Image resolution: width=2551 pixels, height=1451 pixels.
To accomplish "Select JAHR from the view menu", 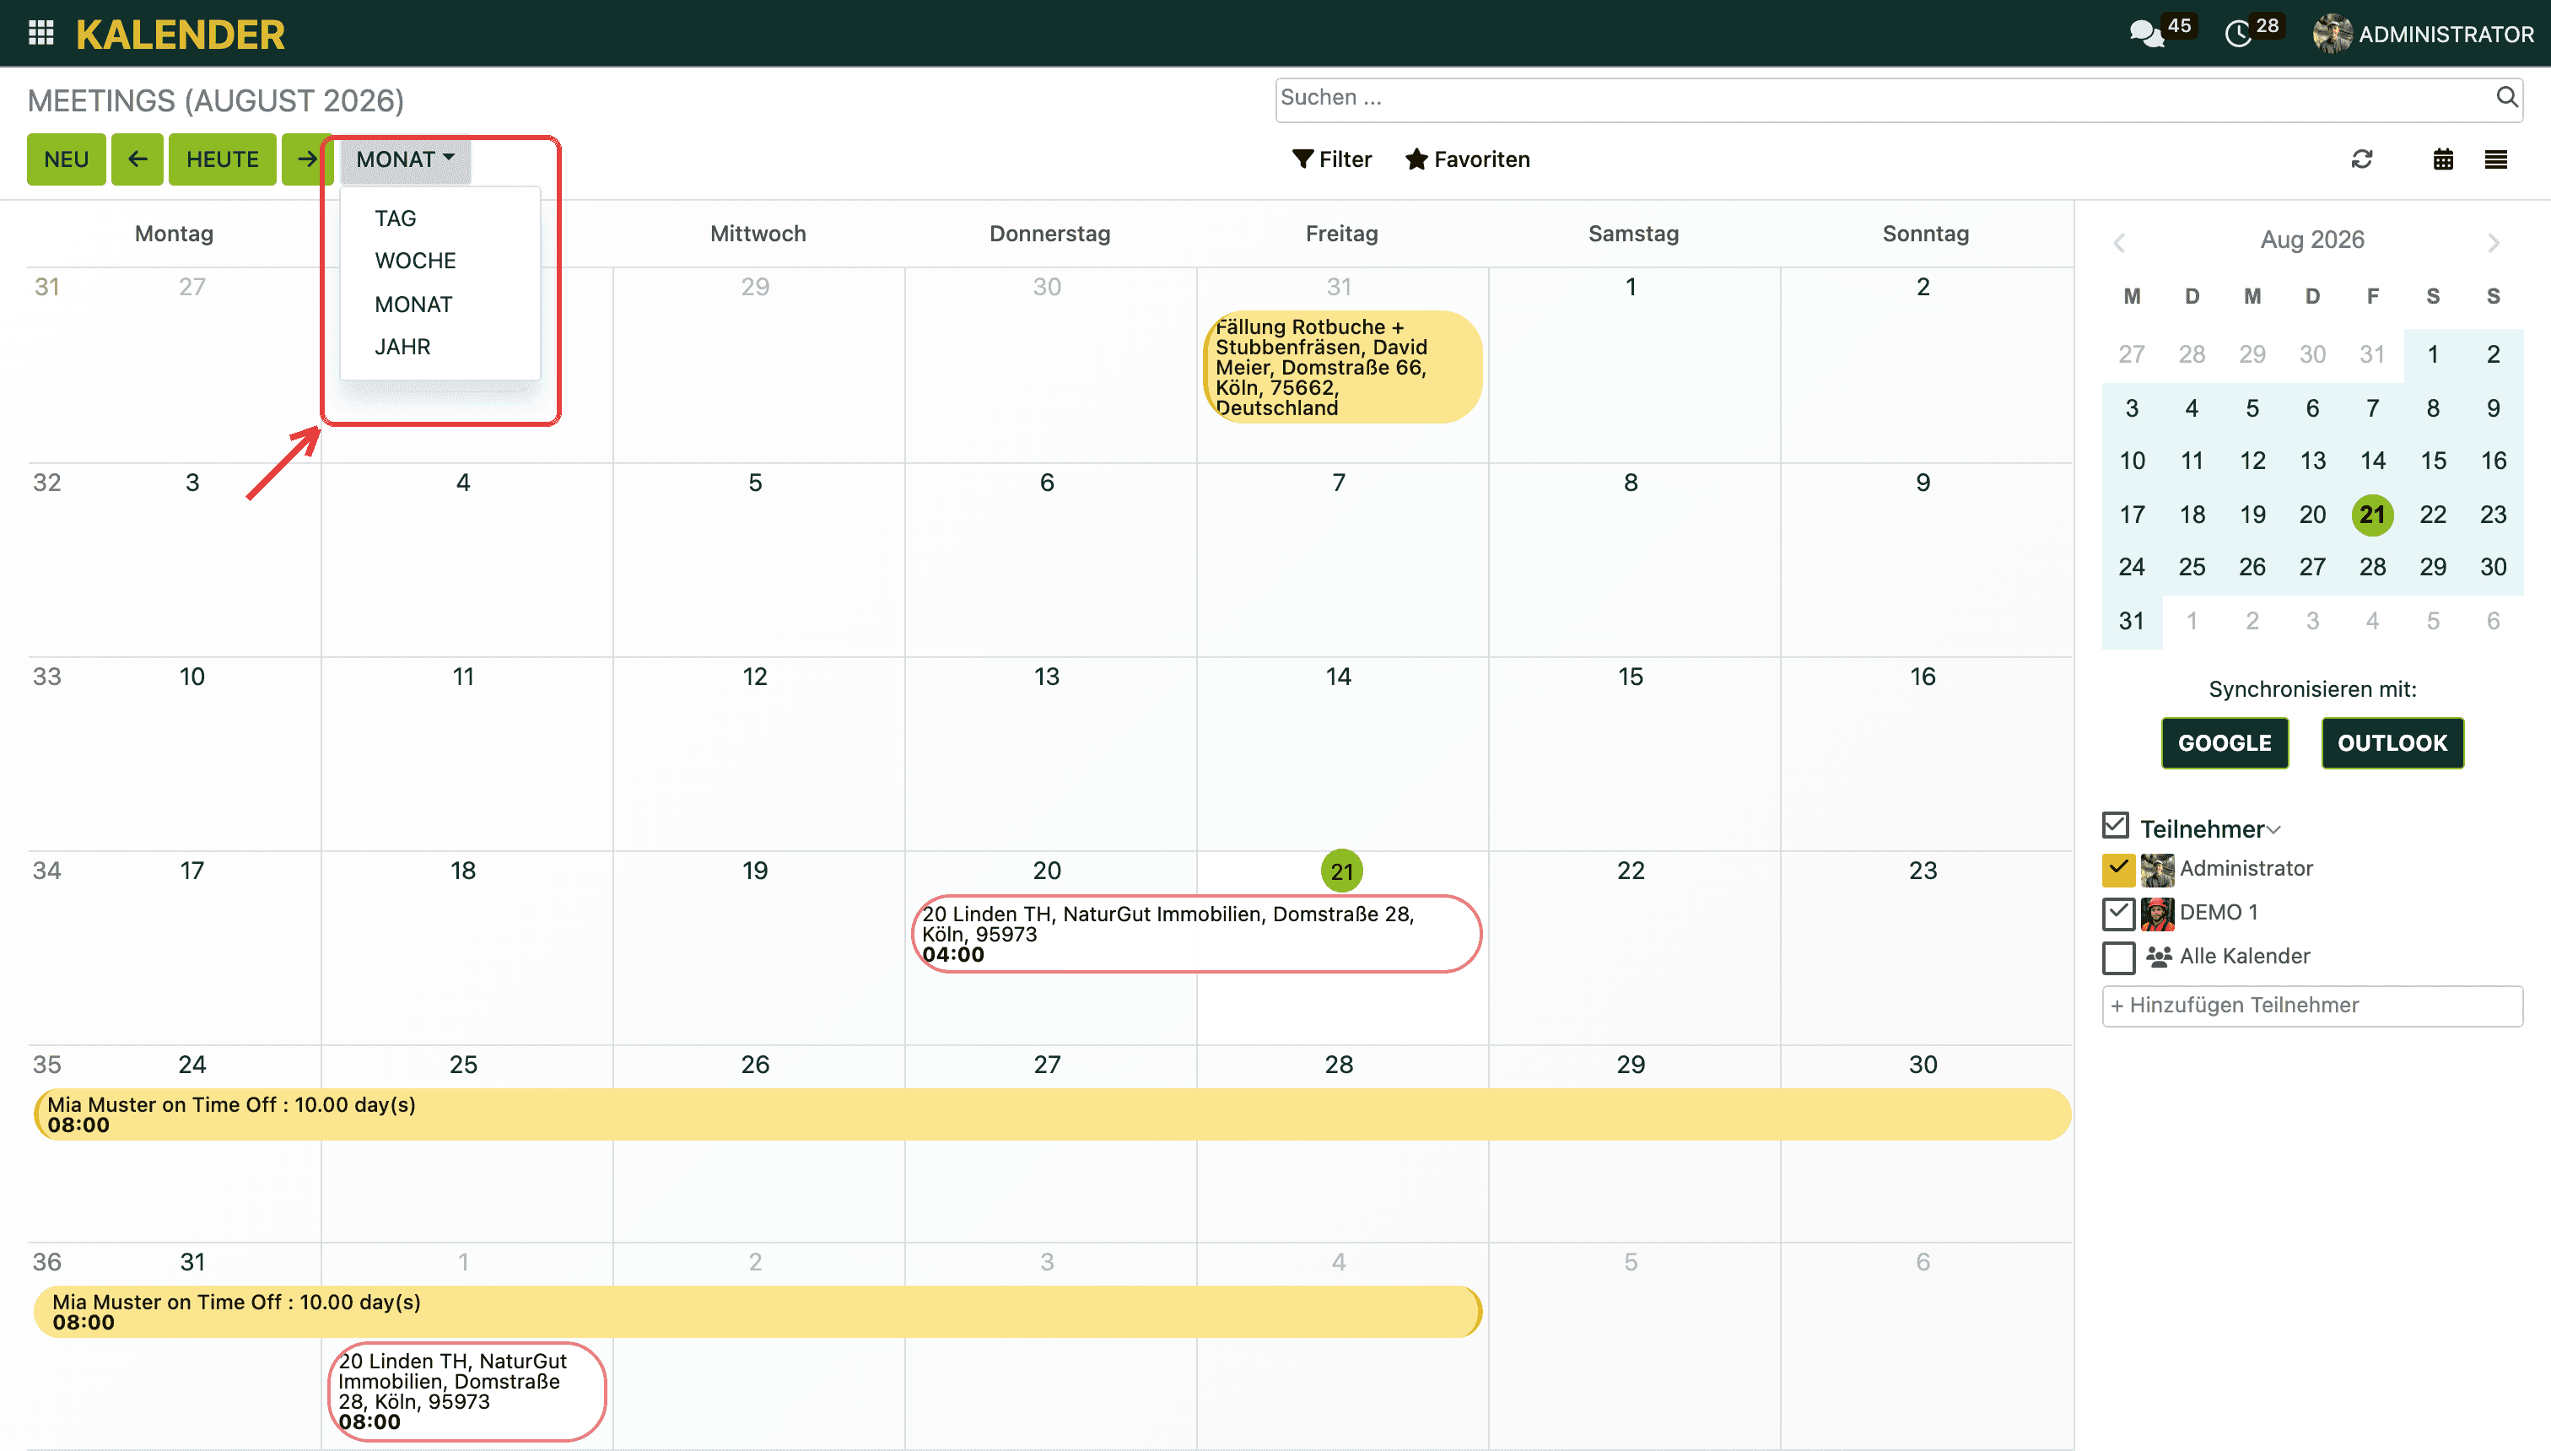I will click(x=402, y=348).
